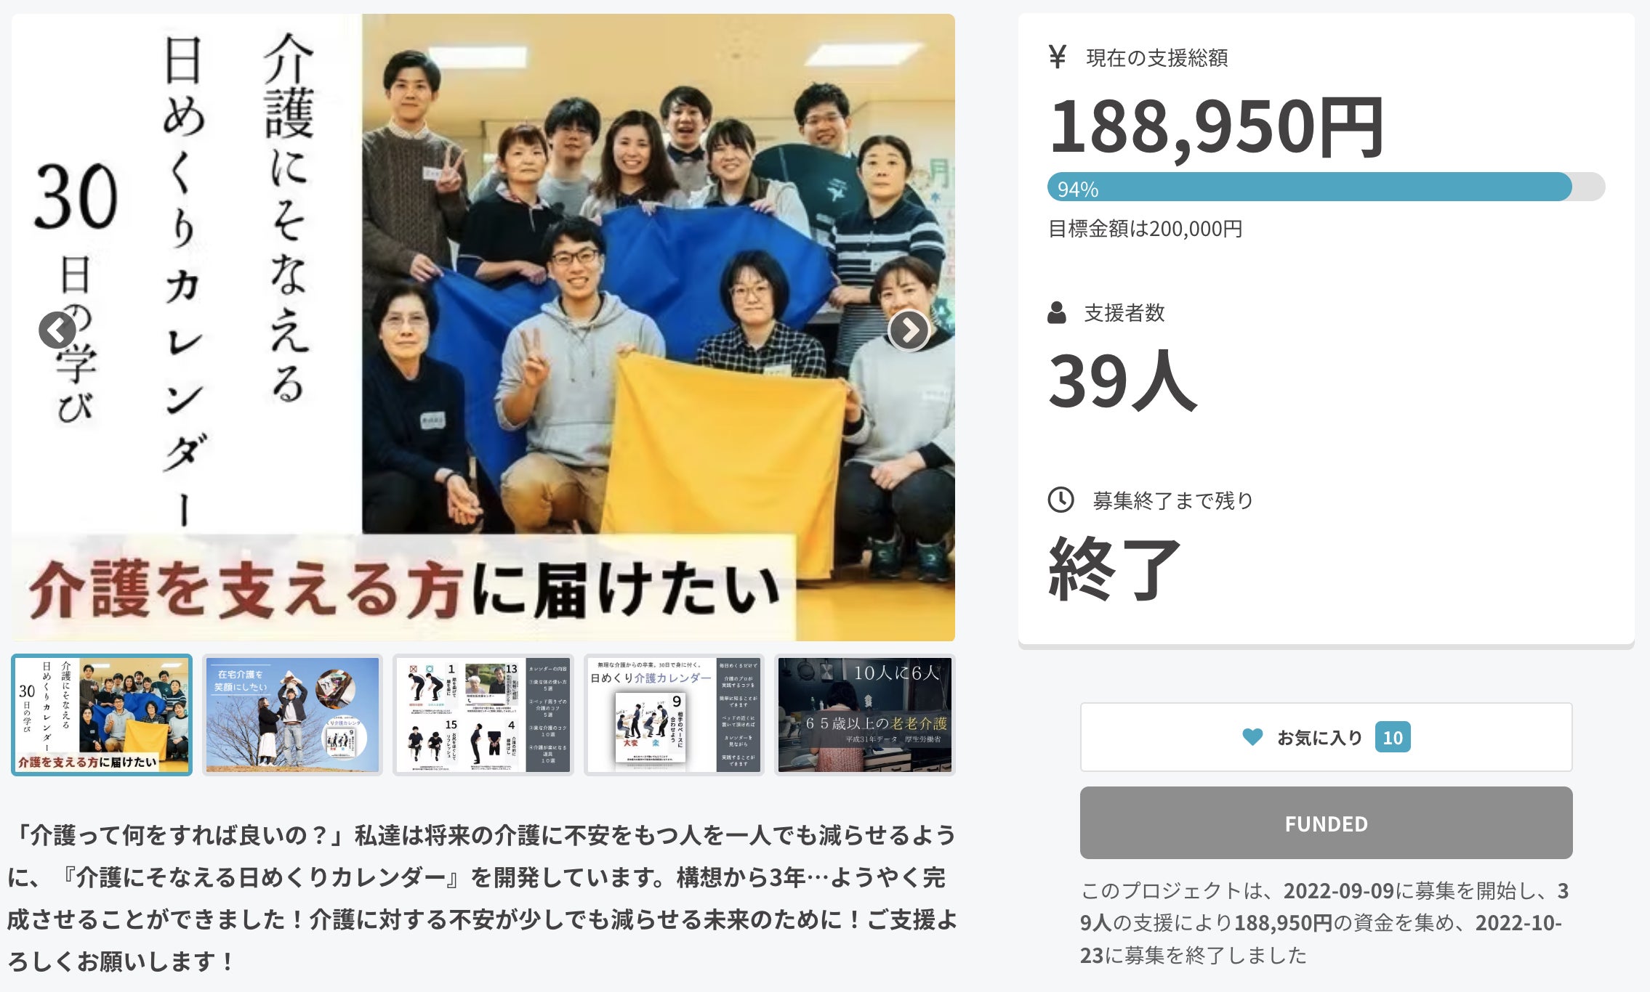Click the 目標金額は200,000円 goal text

(x=1145, y=229)
